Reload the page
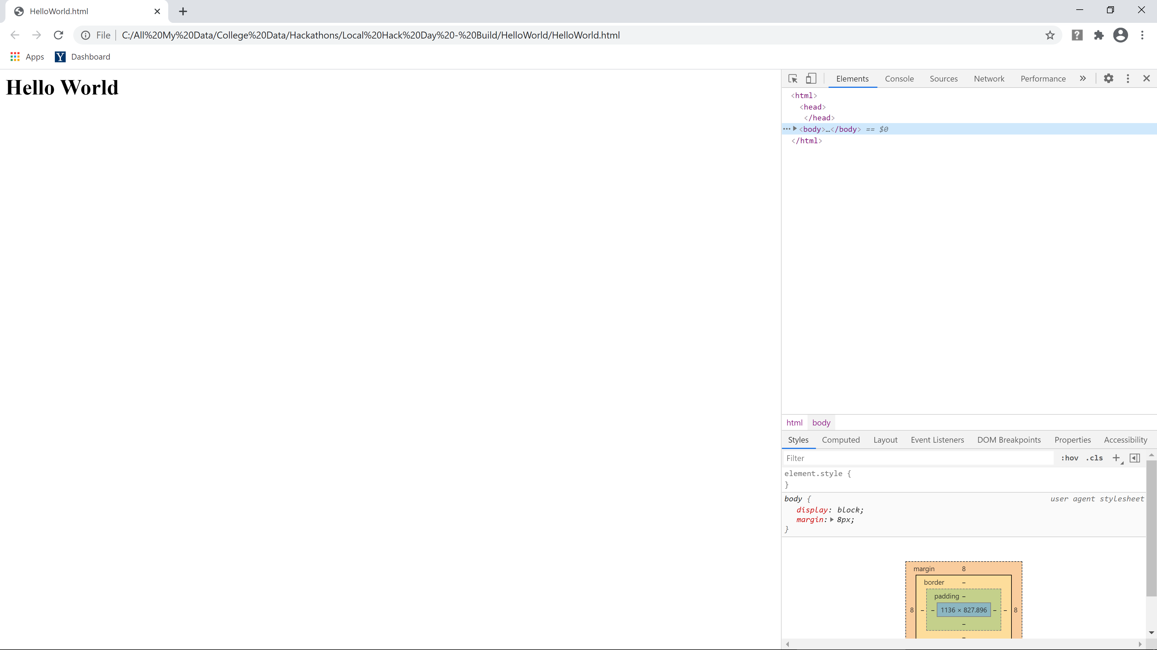This screenshot has width=1157, height=650. 58,36
